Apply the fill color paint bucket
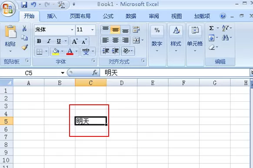Screen dimensions: 253x168 coord(56,52)
